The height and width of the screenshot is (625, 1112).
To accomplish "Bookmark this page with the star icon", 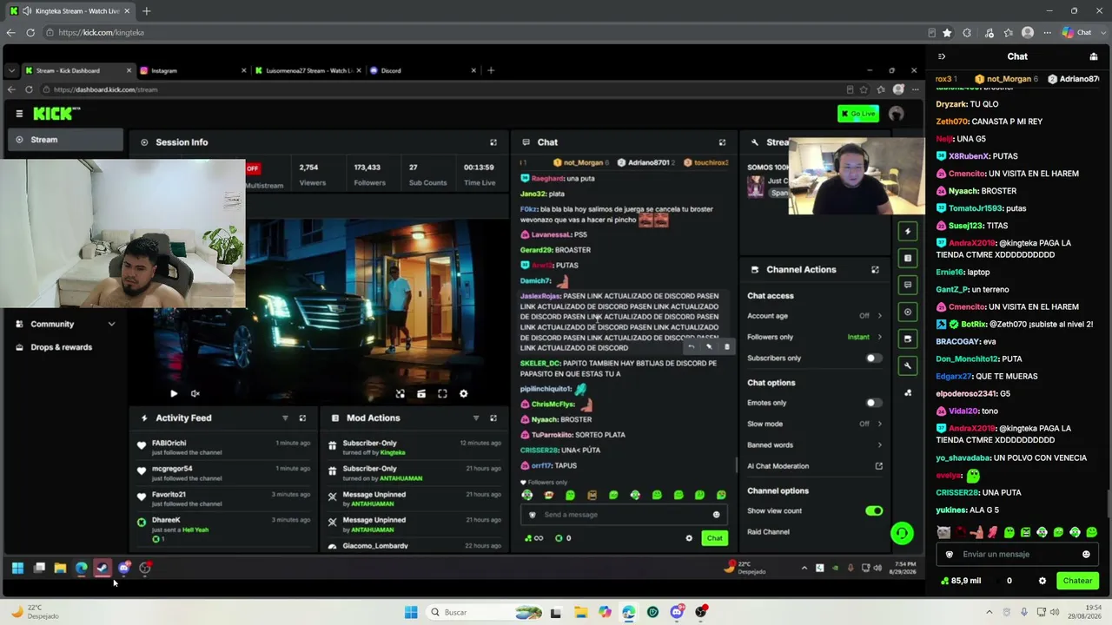I will (947, 33).
